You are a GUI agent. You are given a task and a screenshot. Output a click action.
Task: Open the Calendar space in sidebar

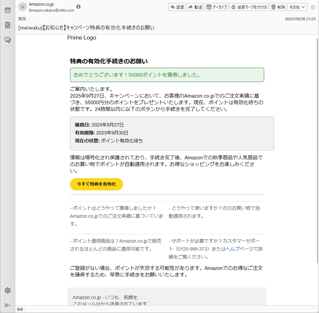pos(7,10)
